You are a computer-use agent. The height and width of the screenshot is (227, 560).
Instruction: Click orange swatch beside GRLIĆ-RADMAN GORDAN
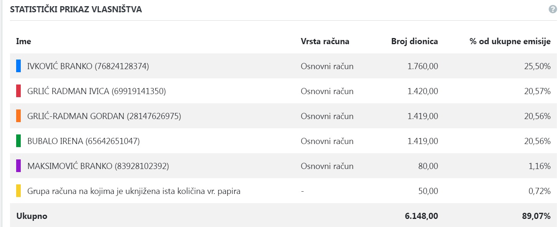point(18,116)
